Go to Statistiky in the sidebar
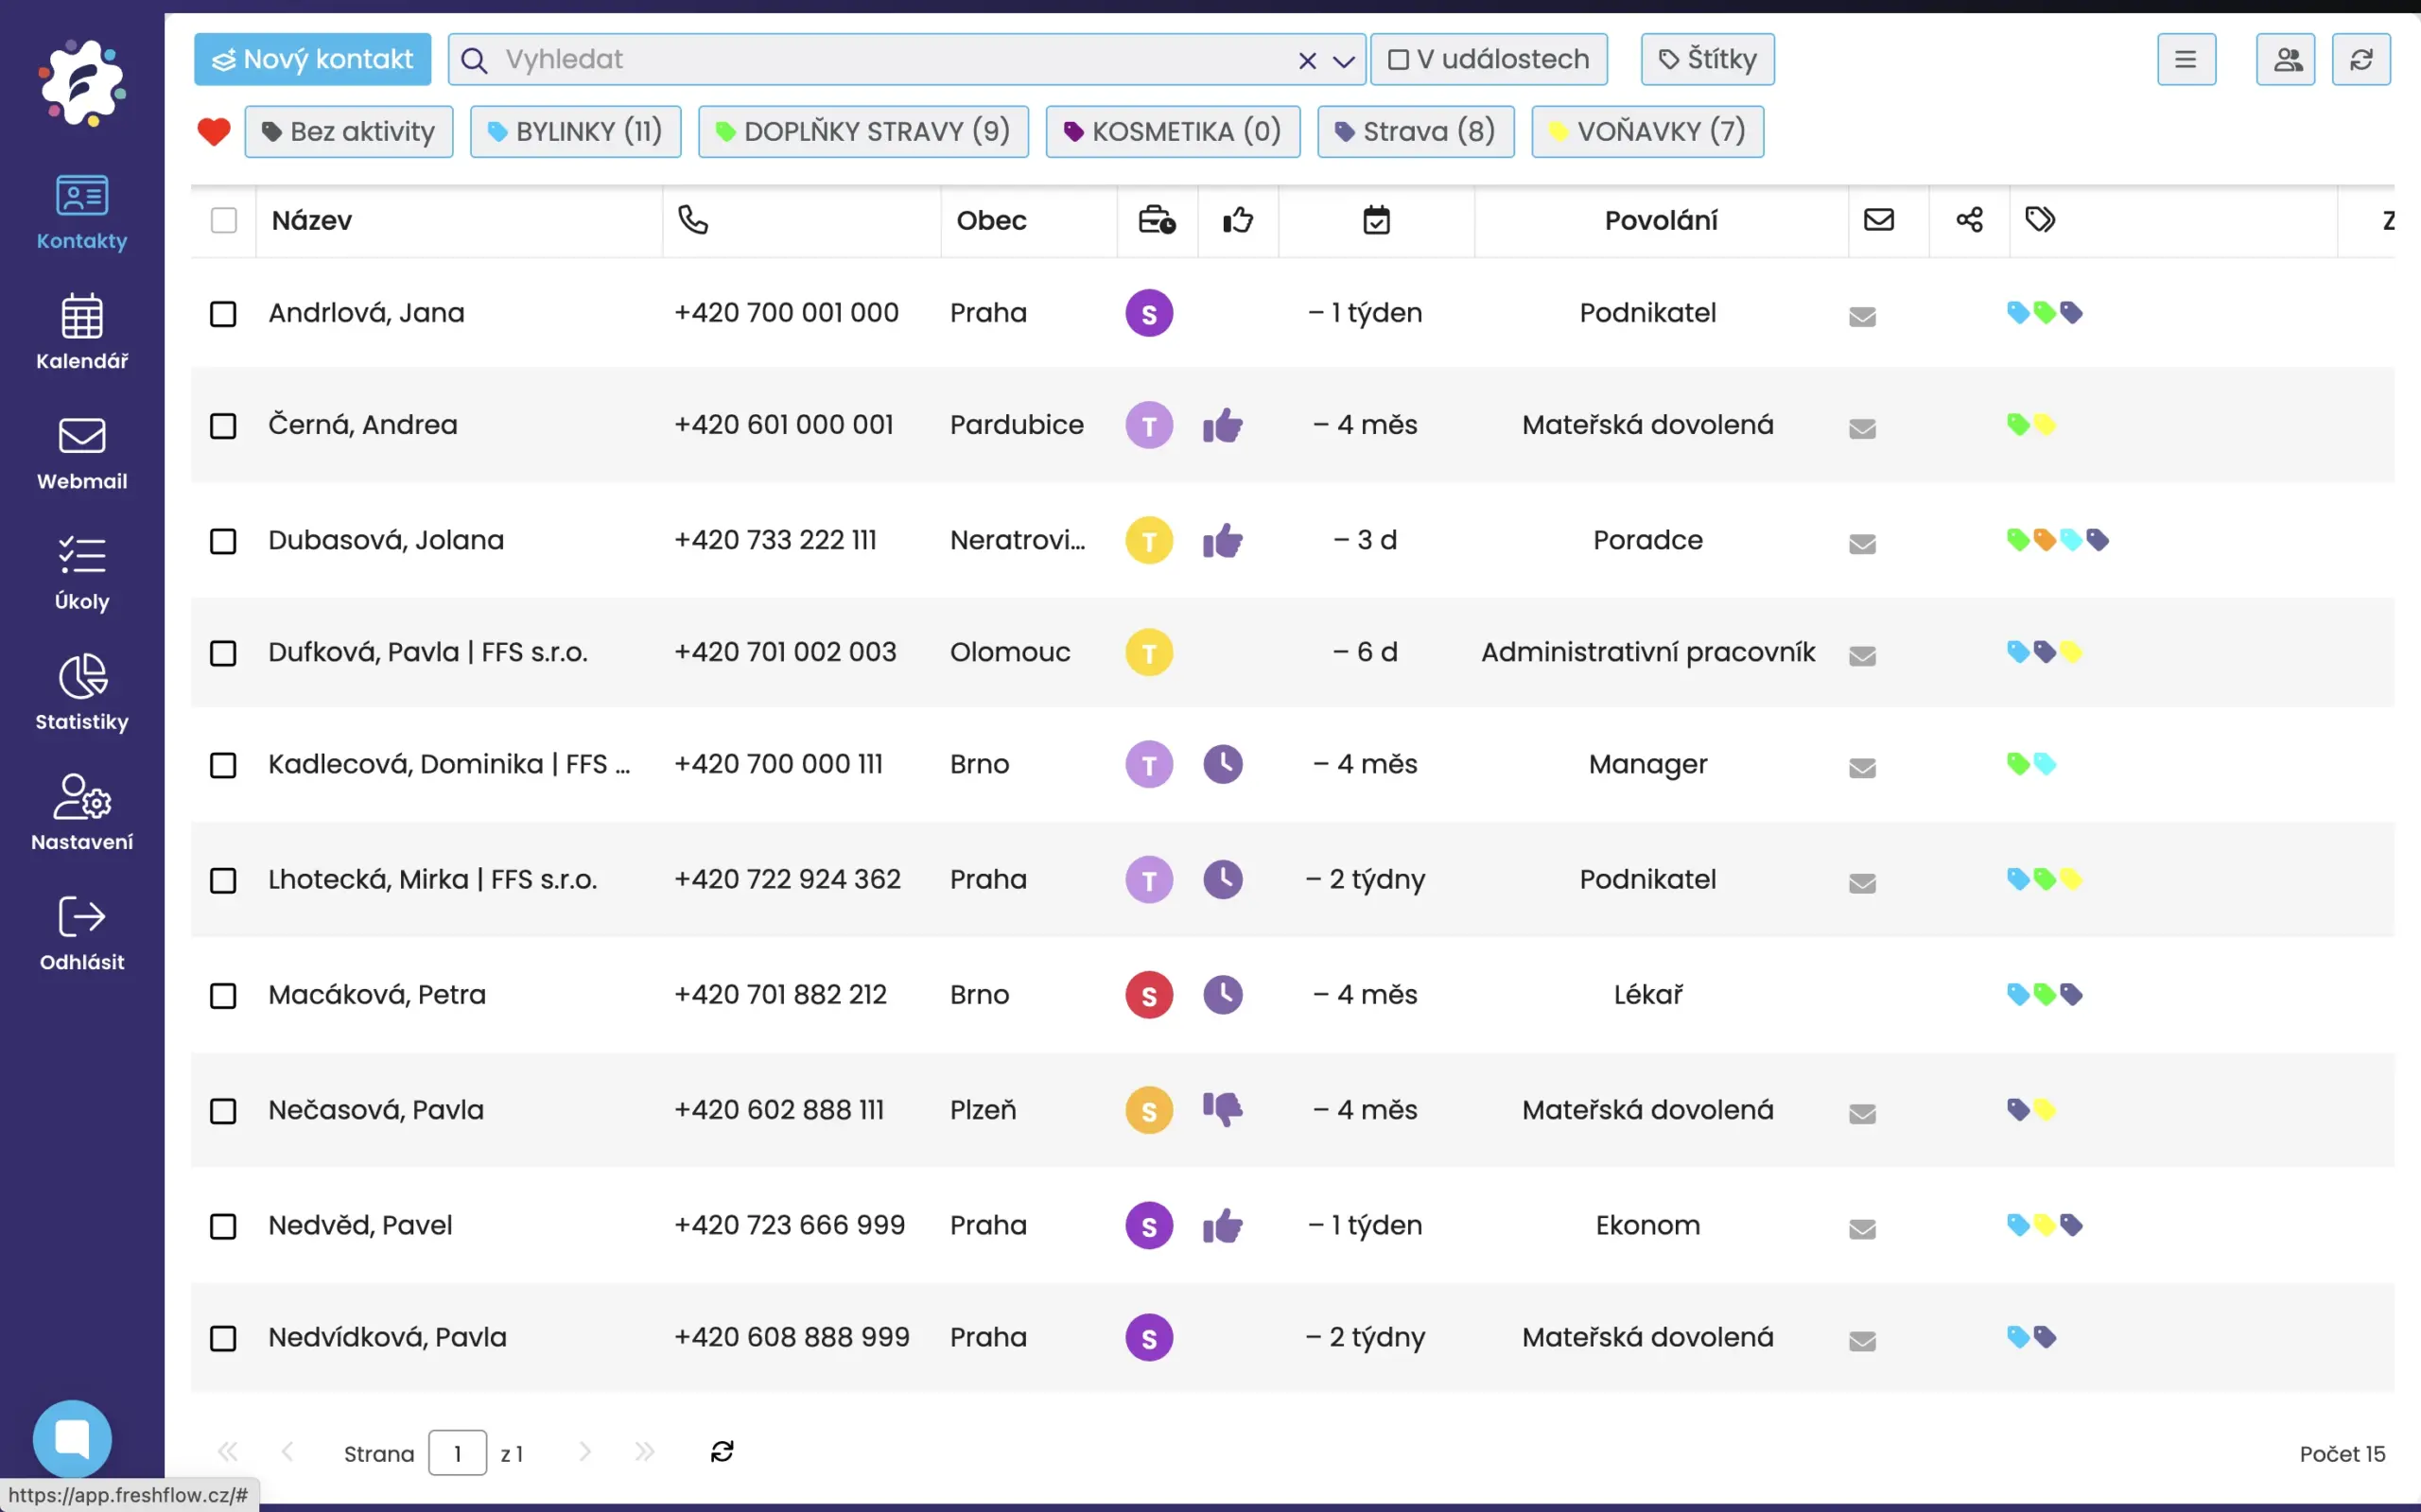2421x1512 pixels. (x=82, y=693)
